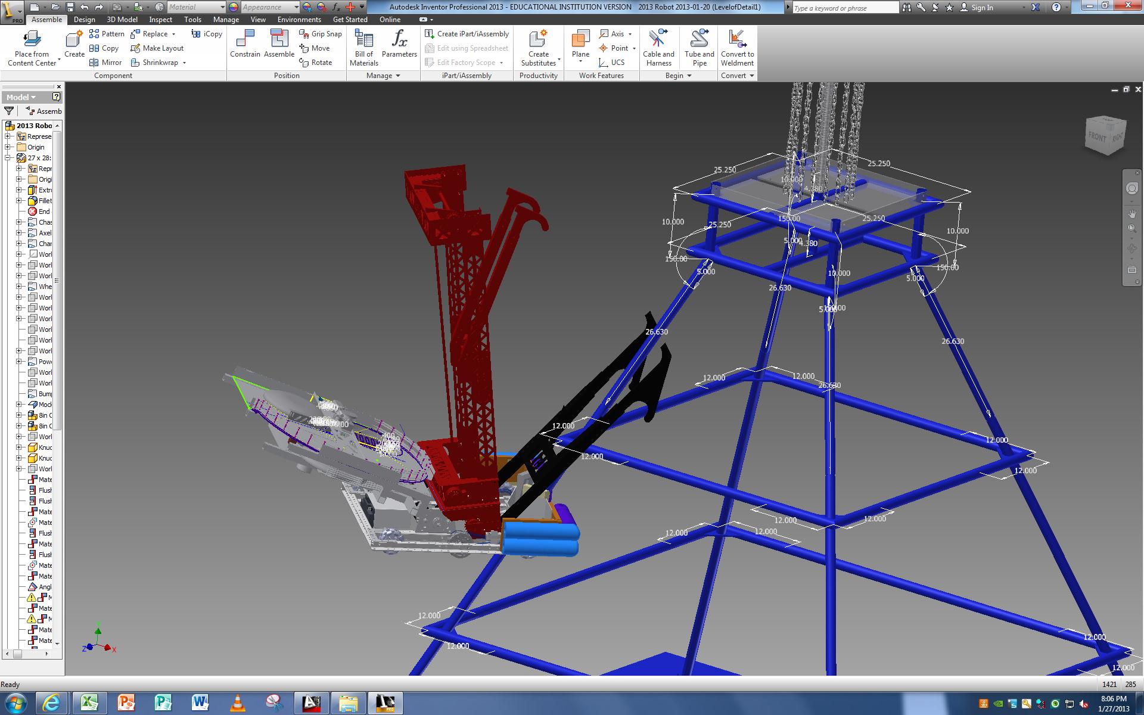Select the iCopy tool
The width and height of the screenshot is (1144, 715).
click(207, 34)
